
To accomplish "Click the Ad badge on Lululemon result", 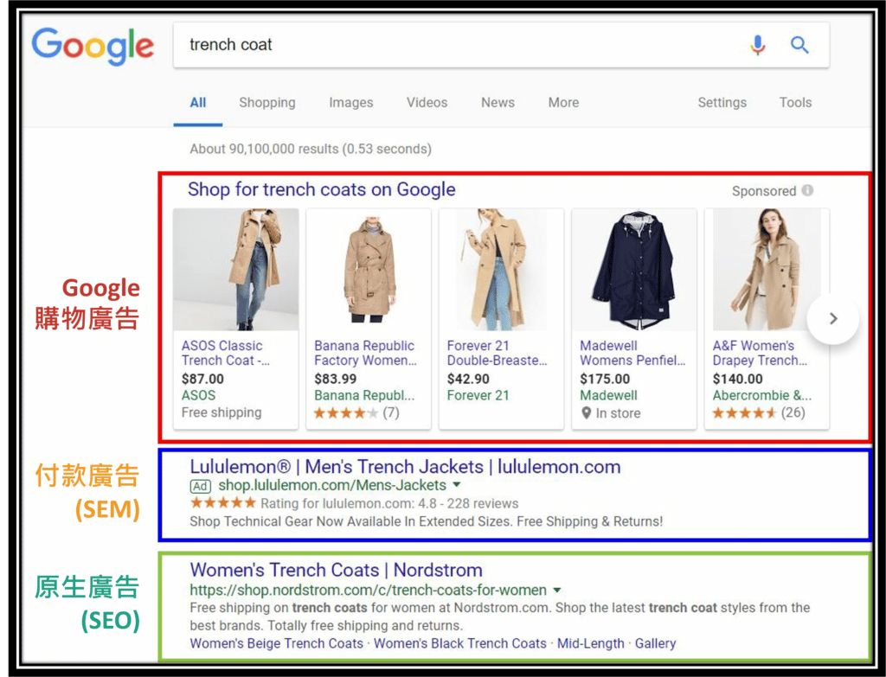I will click(200, 486).
